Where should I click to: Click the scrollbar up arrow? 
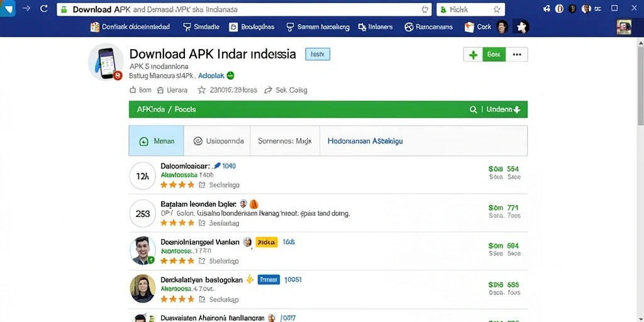641,42
